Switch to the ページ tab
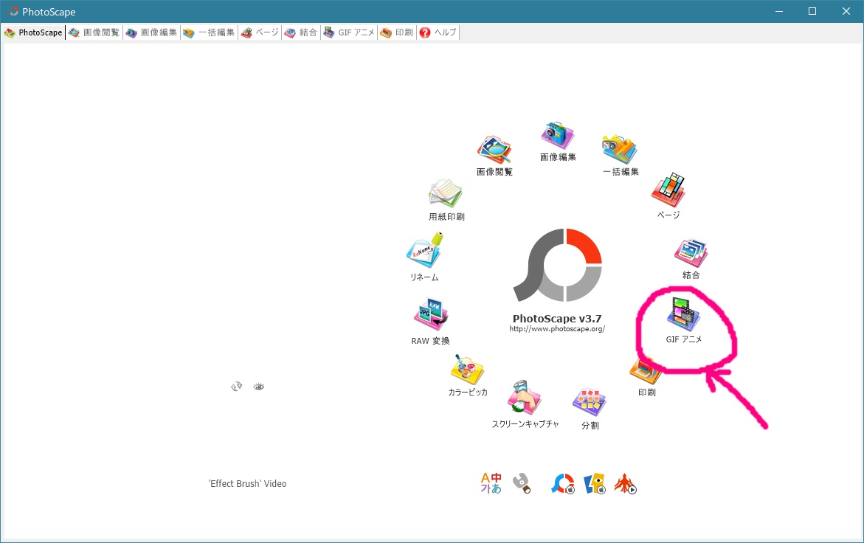 tap(260, 32)
